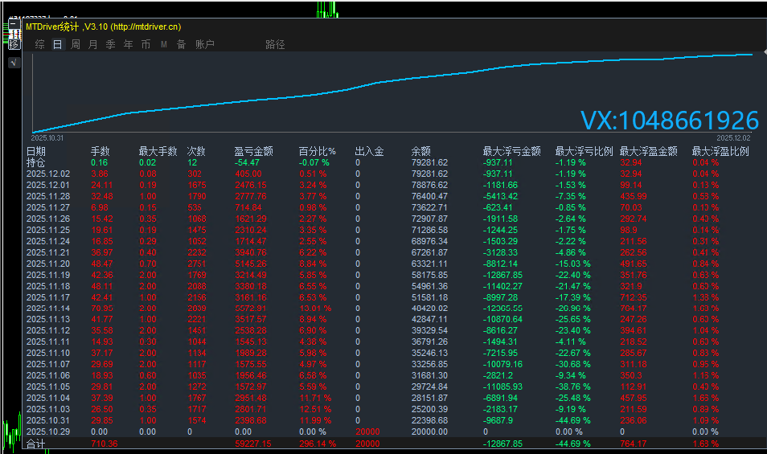
Task: Switch to the 综 summary tab
Action: pos(39,44)
